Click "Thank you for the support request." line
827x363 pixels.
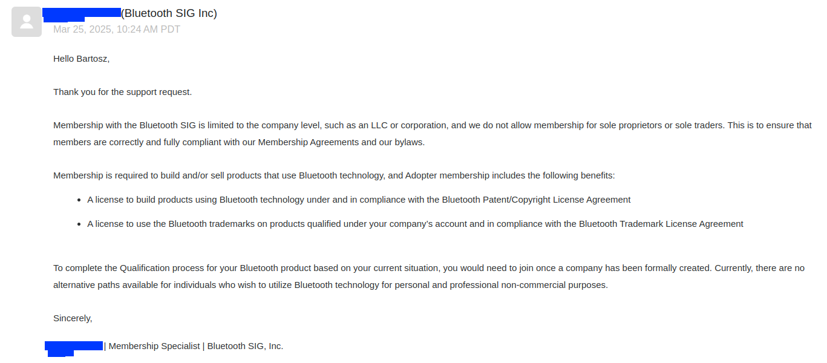[122, 92]
